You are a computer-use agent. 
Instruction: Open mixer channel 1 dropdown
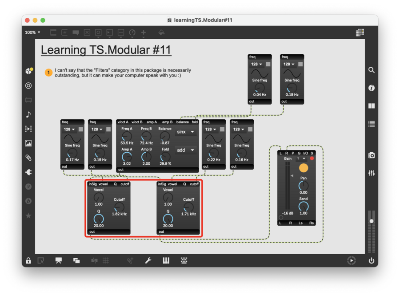click(x=301, y=158)
